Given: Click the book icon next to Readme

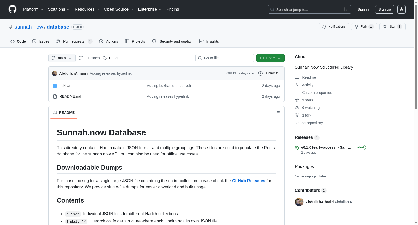Looking at the screenshot, I should pyautogui.click(x=297, y=77).
